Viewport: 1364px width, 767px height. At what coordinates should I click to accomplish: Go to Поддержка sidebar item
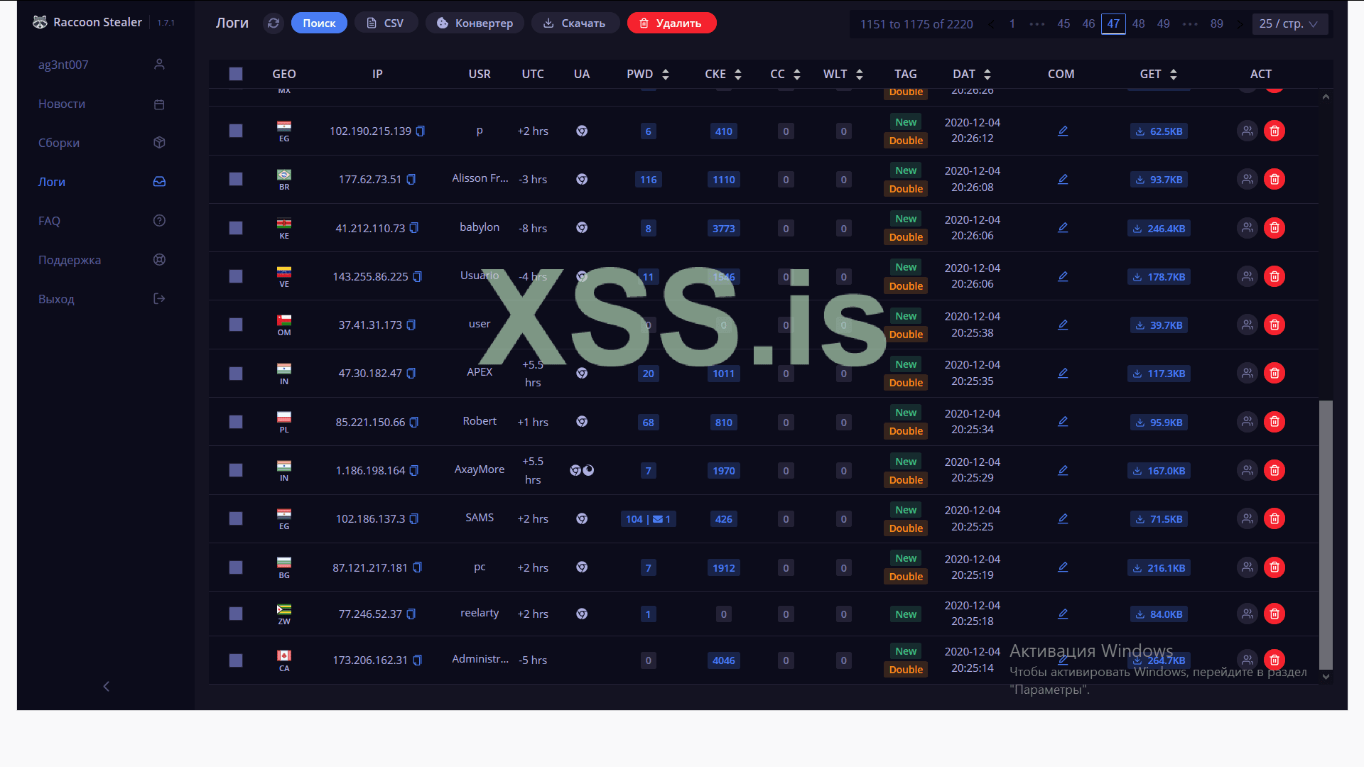[70, 260]
